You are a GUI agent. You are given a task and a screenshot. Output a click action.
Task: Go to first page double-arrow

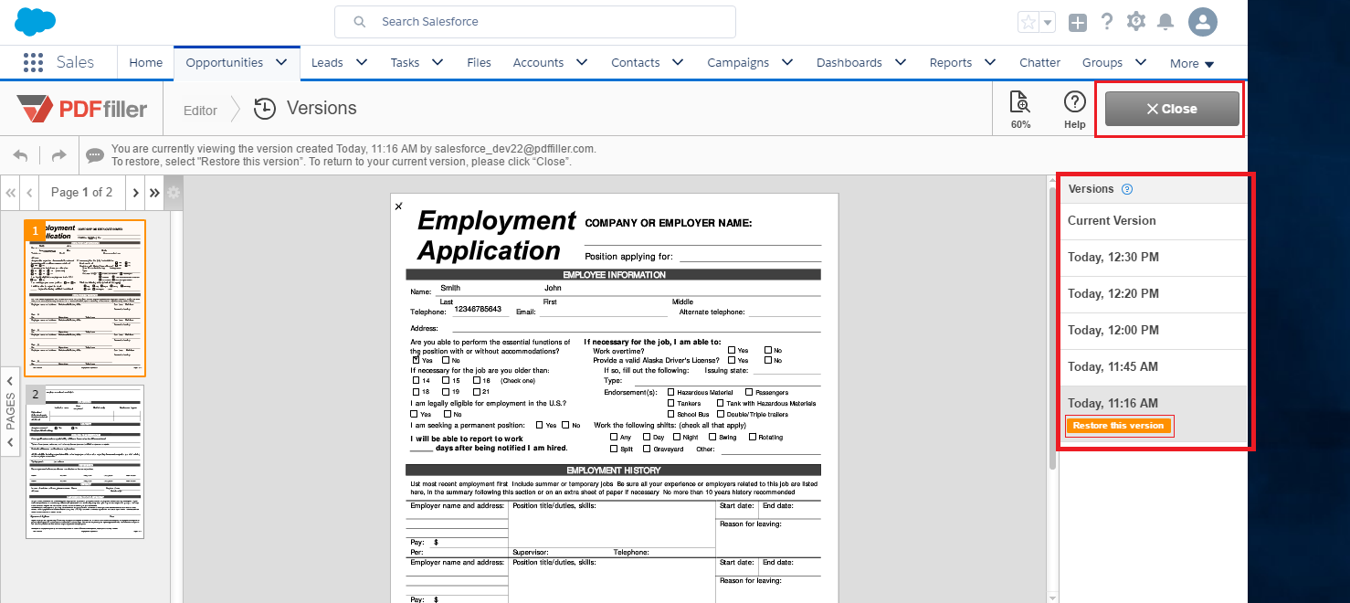coord(11,193)
